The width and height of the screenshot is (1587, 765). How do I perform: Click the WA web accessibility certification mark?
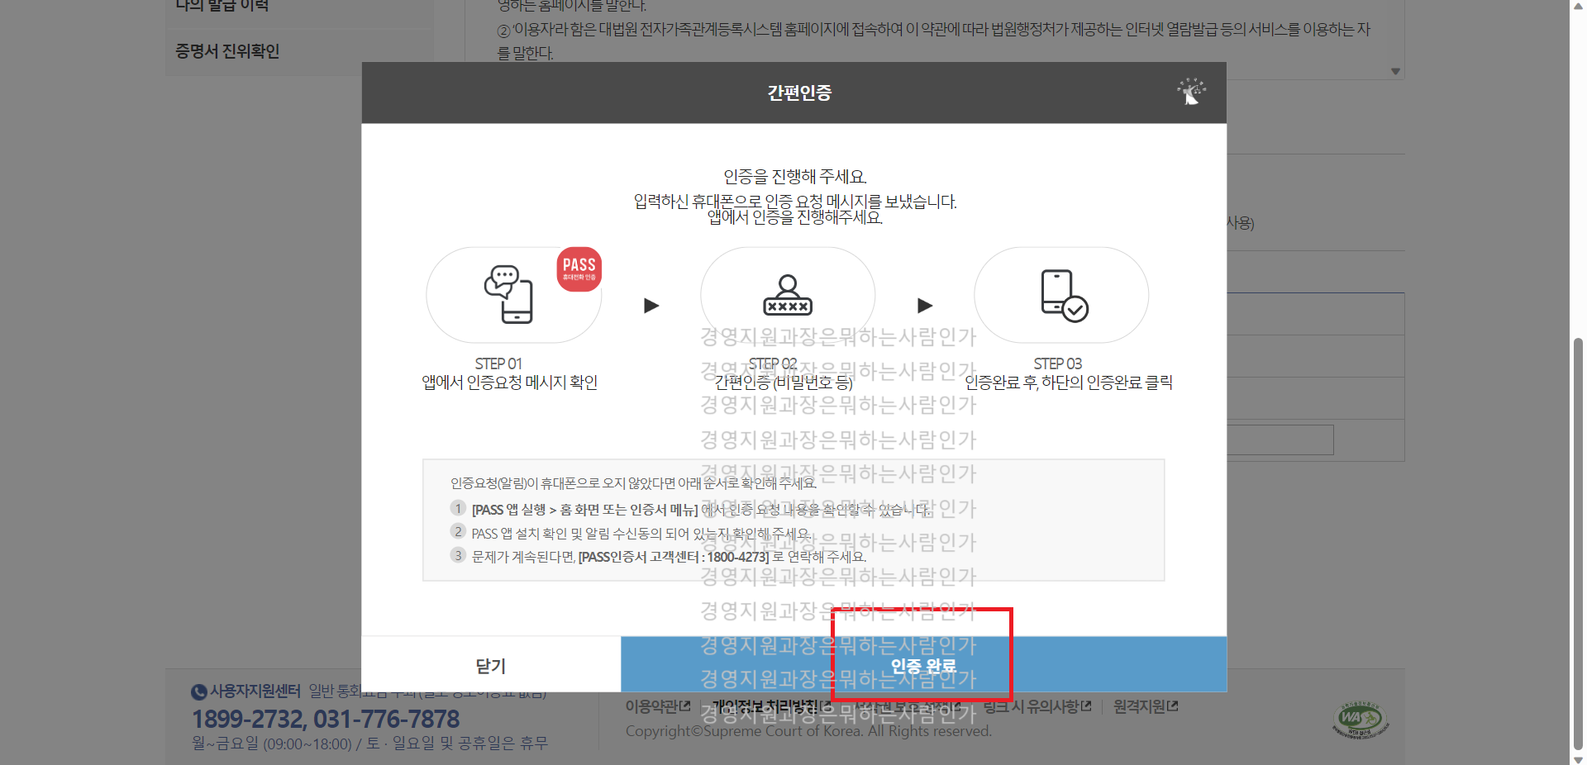click(1359, 718)
